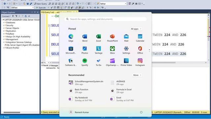This screenshot has height=119, width=211.
Task: Select Integration Services Catalogs node
Action: click(19, 42)
